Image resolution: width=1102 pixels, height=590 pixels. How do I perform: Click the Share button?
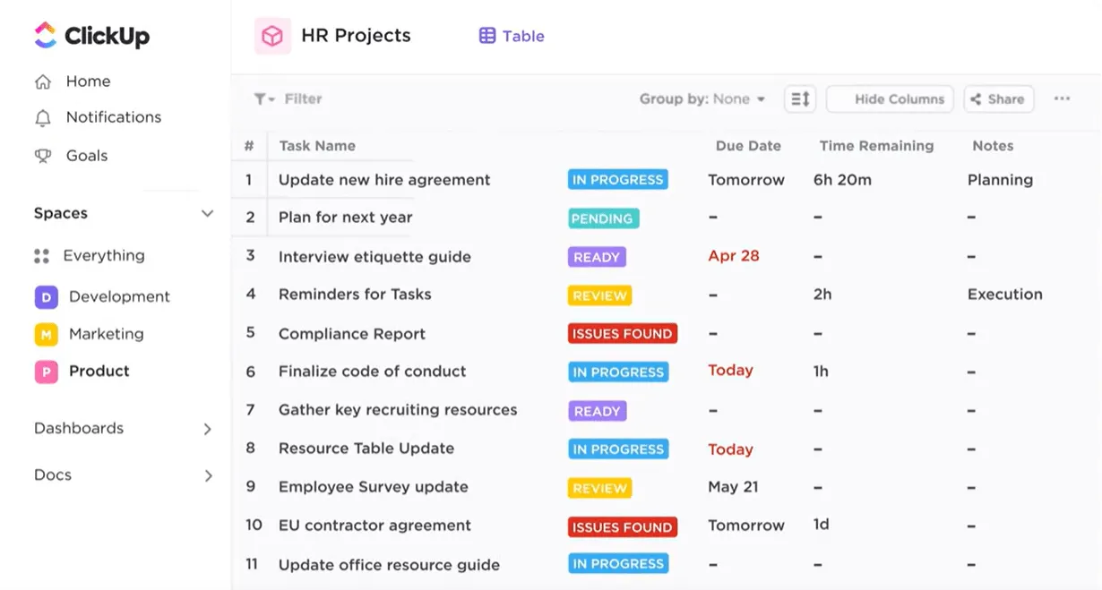coord(999,99)
